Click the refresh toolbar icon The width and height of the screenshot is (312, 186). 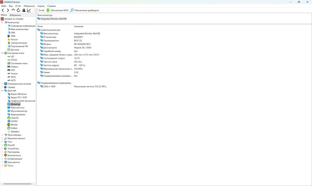click(18, 10)
